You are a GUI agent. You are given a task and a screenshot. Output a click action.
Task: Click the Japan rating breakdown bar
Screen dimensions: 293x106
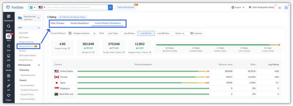pyautogui.click(x=143, y=83)
